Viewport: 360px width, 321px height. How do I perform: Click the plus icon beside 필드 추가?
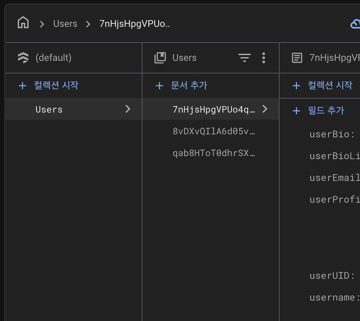click(x=296, y=111)
